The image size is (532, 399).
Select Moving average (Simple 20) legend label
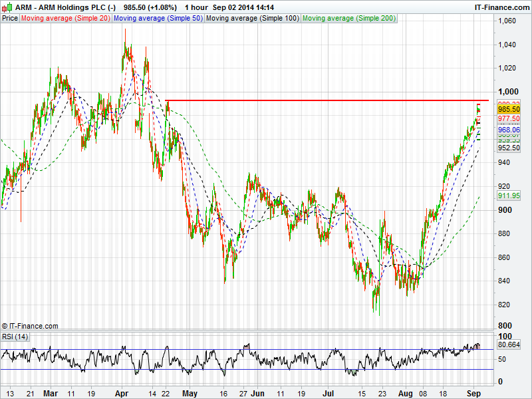(x=65, y=18)
